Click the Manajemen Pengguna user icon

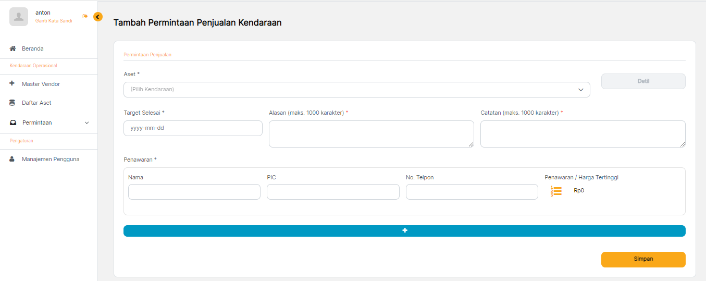(x=13, y=159)
